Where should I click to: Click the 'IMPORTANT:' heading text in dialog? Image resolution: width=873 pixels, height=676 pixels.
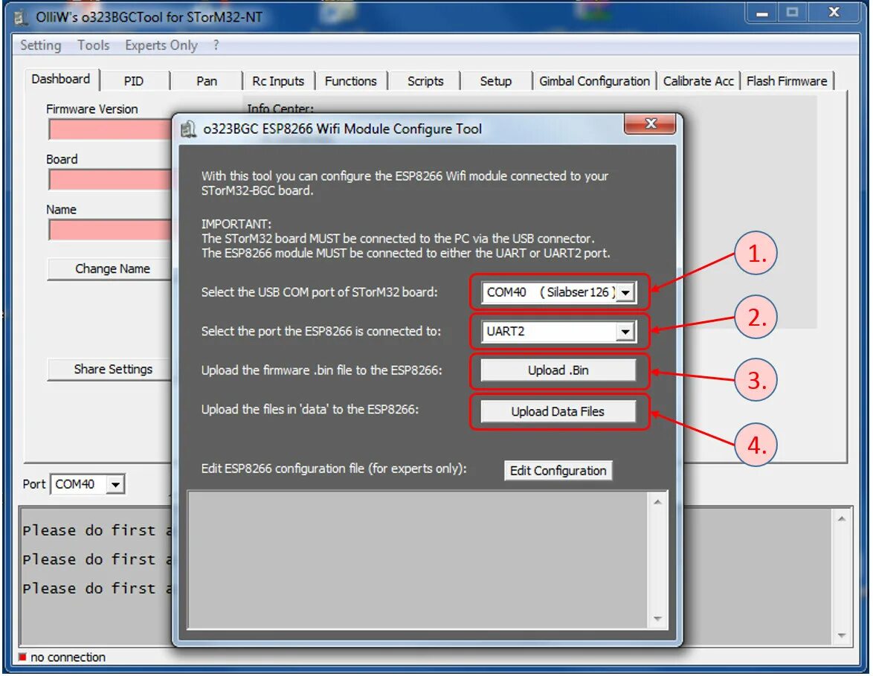[236, 225]
